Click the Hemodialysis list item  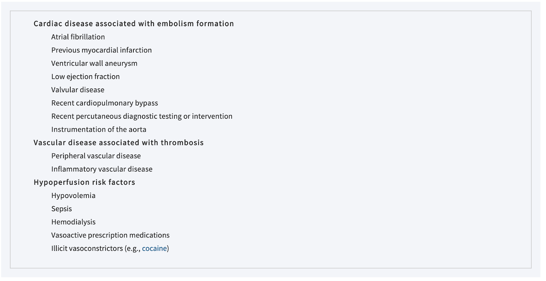click(73, 222)
